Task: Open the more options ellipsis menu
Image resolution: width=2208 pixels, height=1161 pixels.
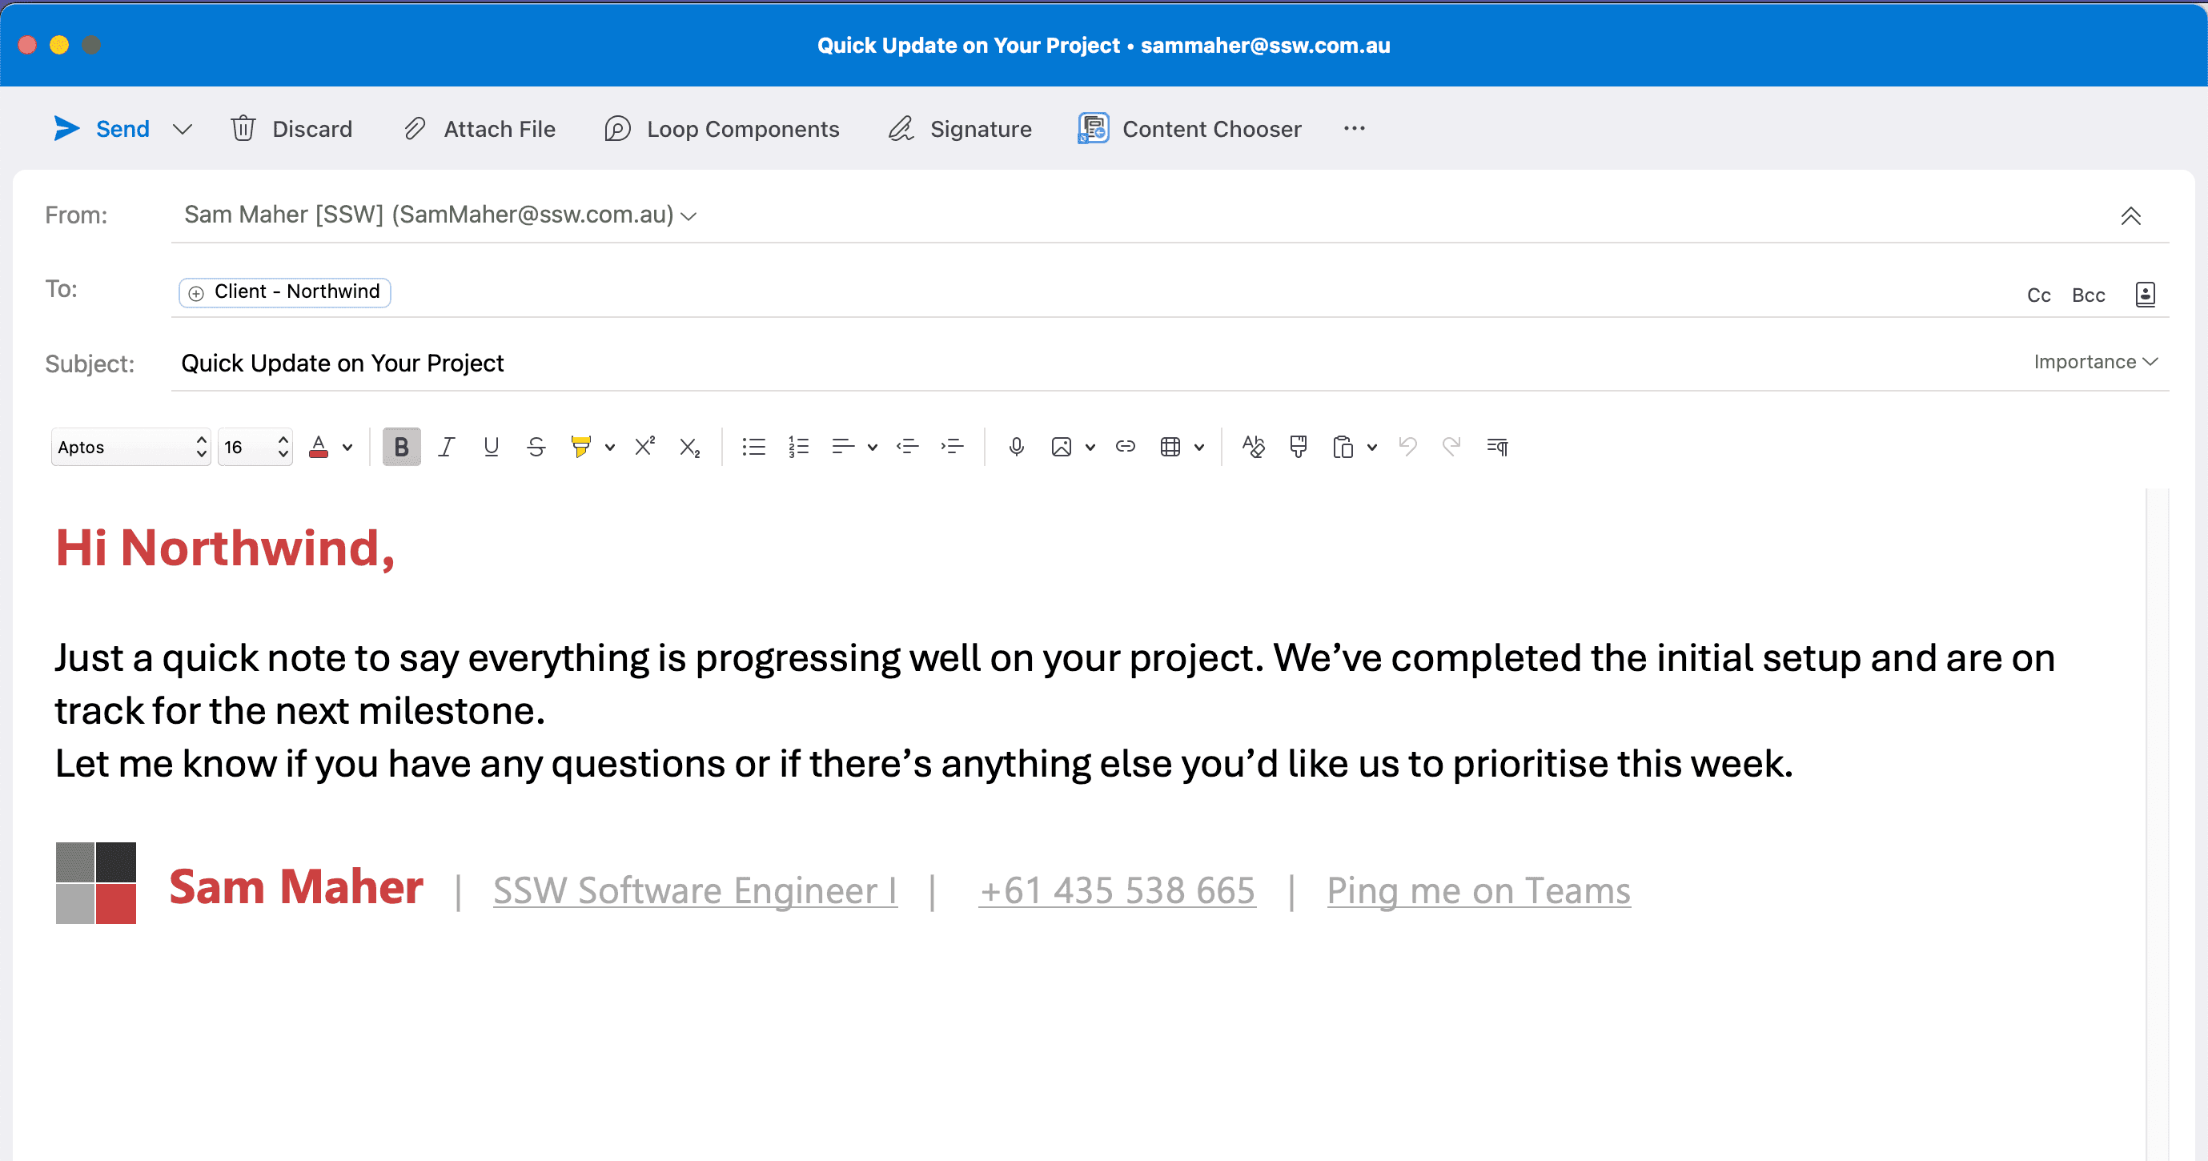Action: [1355, 130]
